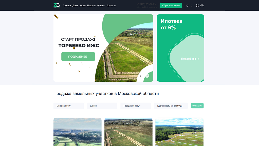Open the Отзывы menu item
259x146 pixels.
[101, 6]
